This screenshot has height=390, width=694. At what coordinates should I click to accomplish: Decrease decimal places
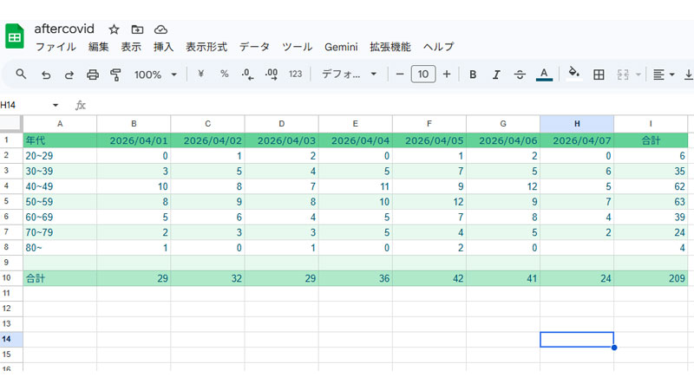coord(248,75)
